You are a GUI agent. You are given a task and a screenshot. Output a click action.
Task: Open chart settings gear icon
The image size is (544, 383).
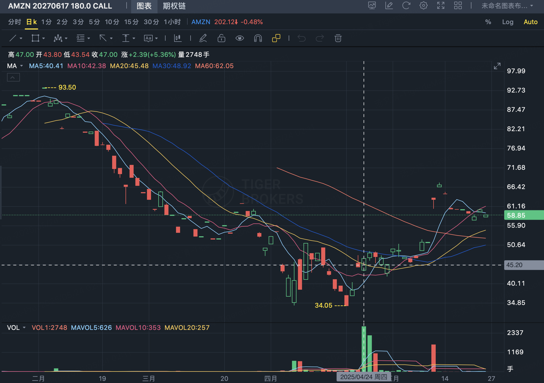[424, 6]
